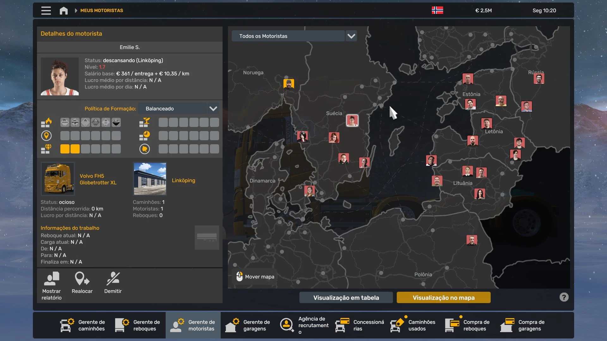Open Gerente de caminhões tab
Screen dimensions: 607x341
(83, 325)
